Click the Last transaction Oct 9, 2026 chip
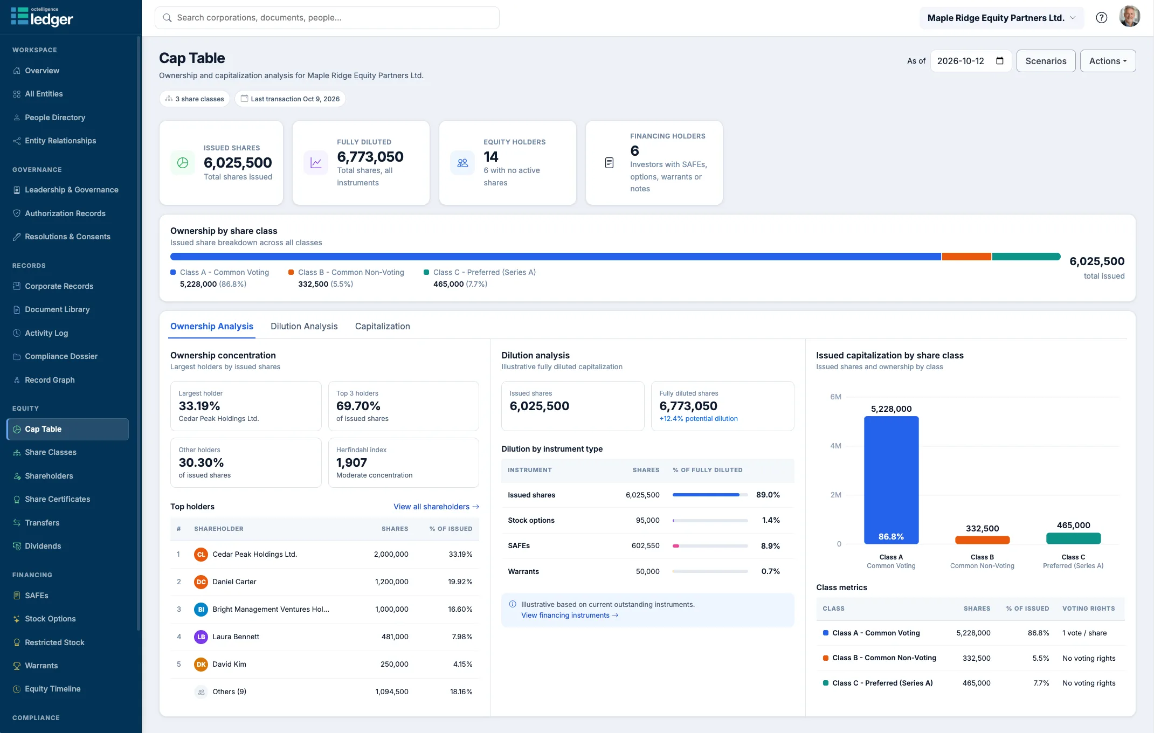 click(290, 99)
